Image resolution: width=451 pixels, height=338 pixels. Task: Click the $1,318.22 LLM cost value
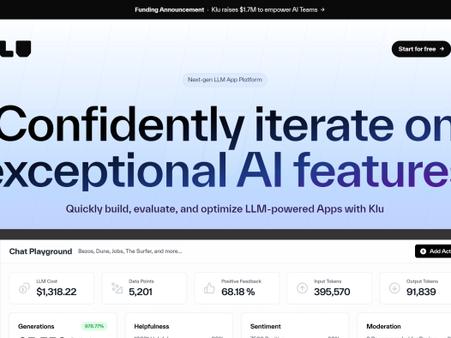point(57,292)
